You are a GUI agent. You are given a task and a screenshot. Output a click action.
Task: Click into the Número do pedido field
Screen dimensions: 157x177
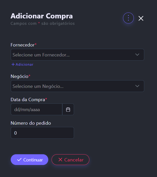click(42, 133)
